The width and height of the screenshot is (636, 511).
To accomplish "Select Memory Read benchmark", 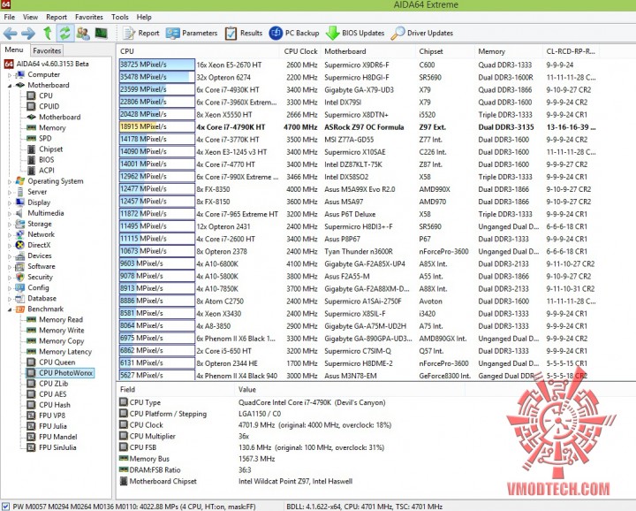I will pos(55,319).
